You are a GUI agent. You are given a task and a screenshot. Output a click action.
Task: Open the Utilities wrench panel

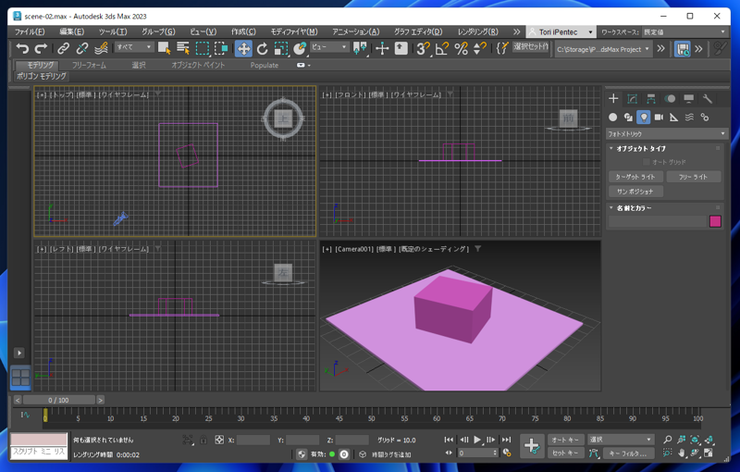click(x=708, y=99)
